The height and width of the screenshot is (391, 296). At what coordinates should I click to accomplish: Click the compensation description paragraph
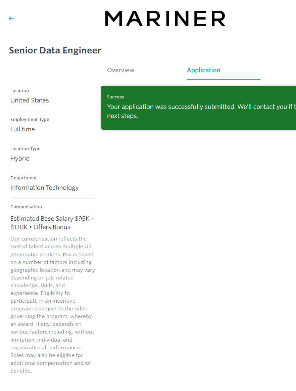point(52,305)
